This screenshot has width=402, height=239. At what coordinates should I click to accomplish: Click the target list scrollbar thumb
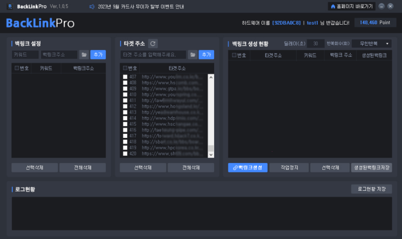(x=211, y=149)
